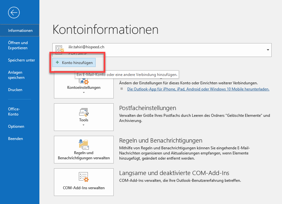The width and height of the screenshot is (282, 204).
Task: Select Anlagen speichern from the sidebar
Action: tap(16, 75)
